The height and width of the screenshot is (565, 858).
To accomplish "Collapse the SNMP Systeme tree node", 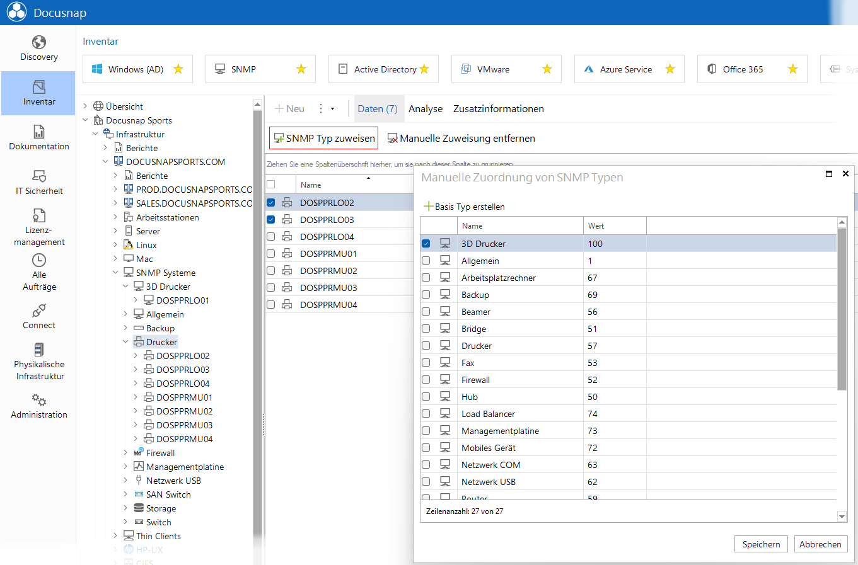I will [x=115, y=273].
